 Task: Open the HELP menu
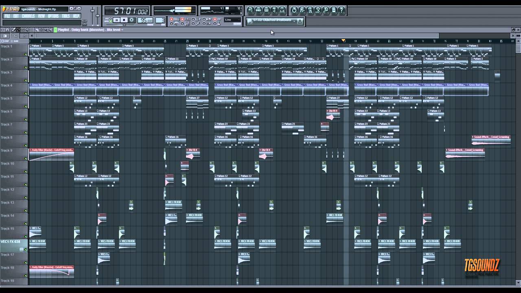click(x=77, y=16)
